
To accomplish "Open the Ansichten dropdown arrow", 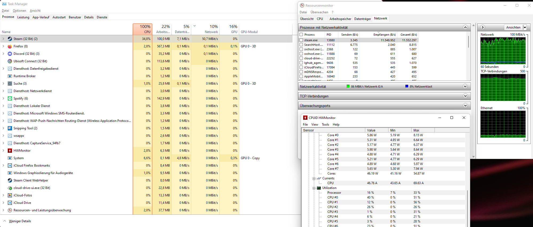I will click(x=525, y=27).
